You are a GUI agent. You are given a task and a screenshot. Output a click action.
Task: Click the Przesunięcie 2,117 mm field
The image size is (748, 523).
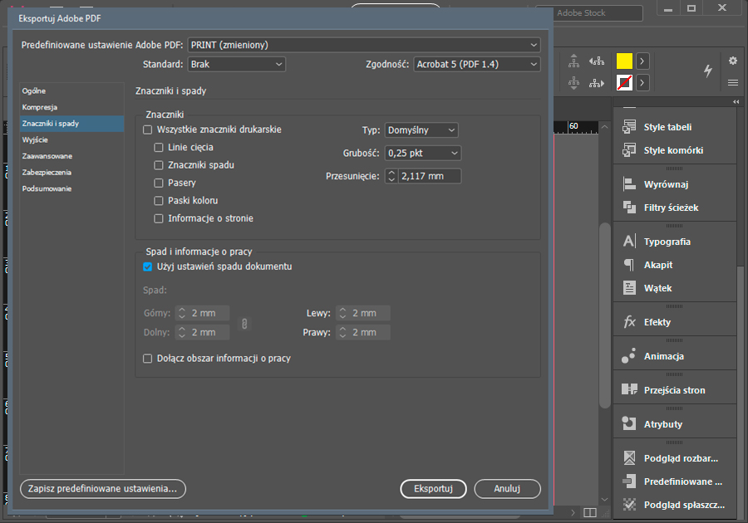[x=430, y=176]
